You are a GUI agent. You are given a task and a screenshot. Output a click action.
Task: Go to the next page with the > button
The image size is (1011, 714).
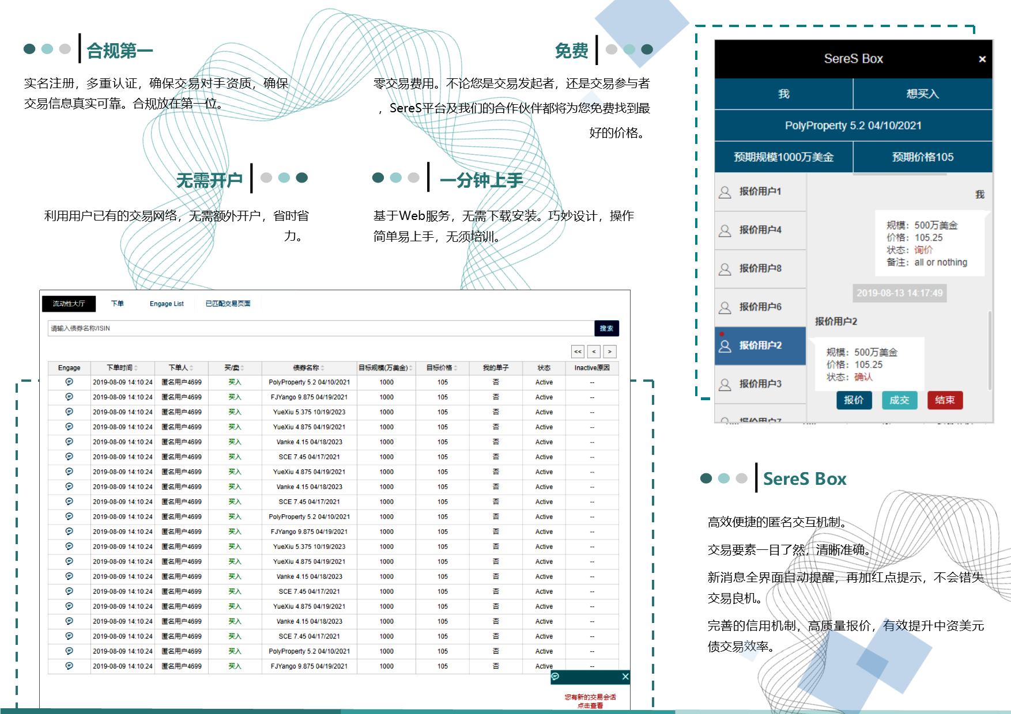610,351
